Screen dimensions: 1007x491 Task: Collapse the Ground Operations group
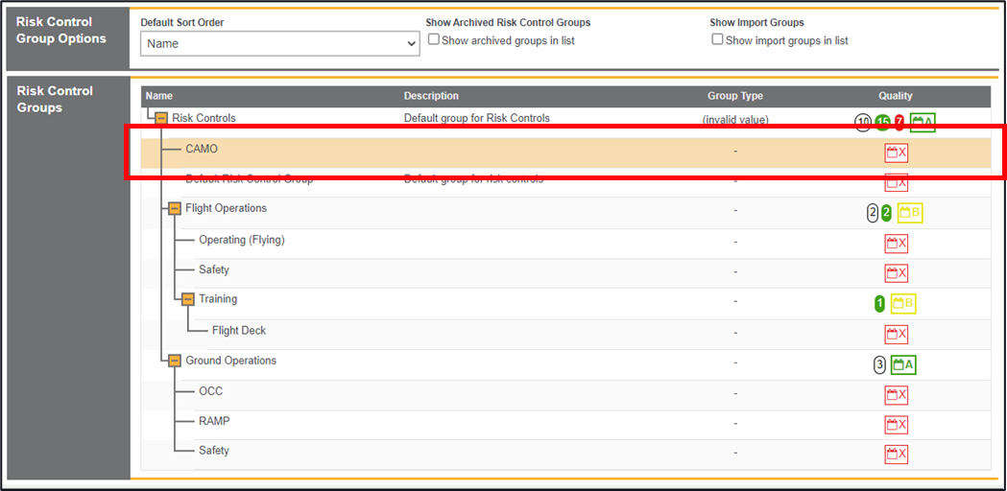point(175,362)
